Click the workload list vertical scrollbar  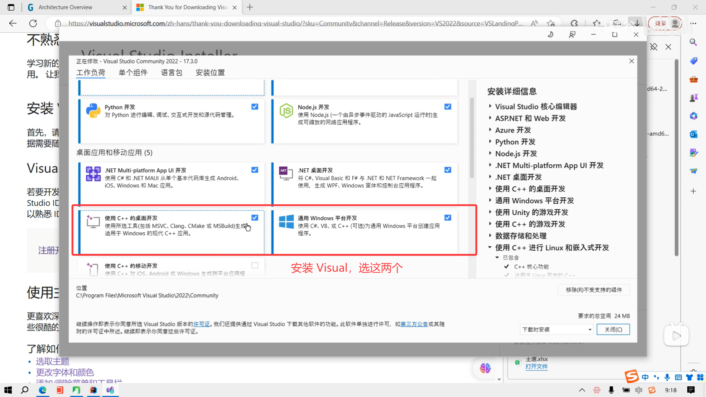[x=472, y=138]
